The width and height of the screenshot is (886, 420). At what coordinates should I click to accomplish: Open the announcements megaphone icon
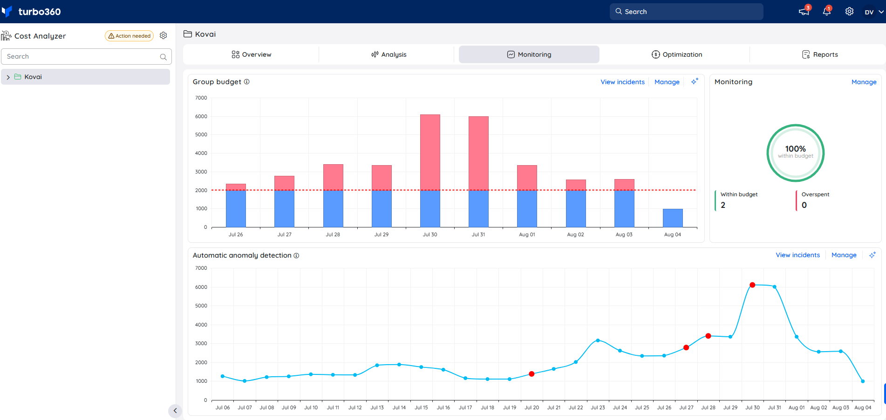click(804, 12)
